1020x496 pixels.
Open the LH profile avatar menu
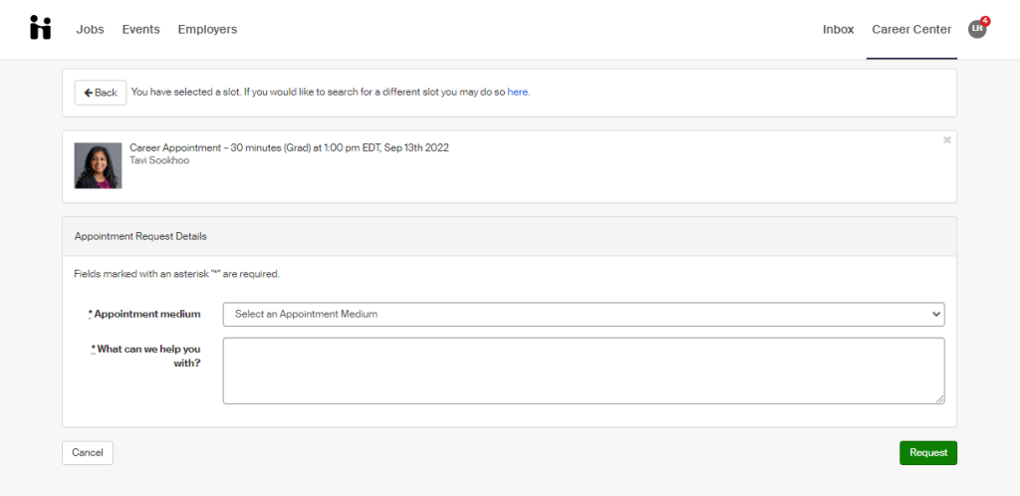tap(977, 29)
